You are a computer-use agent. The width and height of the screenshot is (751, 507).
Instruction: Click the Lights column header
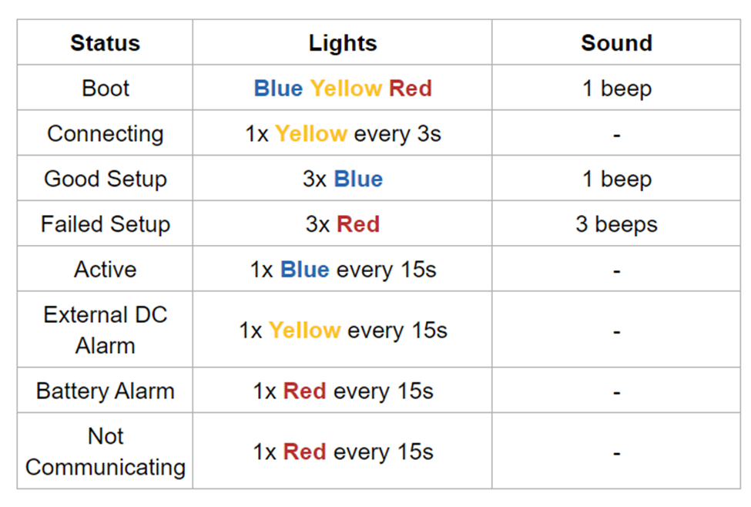342,42
